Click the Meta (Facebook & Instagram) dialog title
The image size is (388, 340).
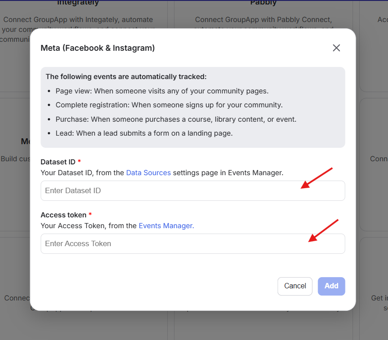pyautogui.click(x=98, y=48)
